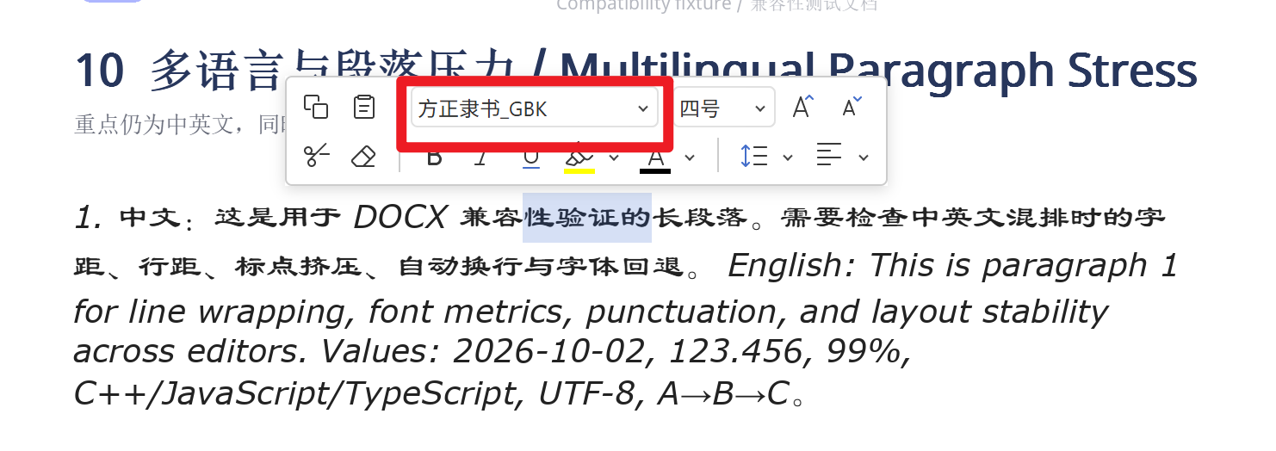Click the header text 'Compatibility fixture'
This screenshot has height=451, width=1276.
(x=643, y=5)
